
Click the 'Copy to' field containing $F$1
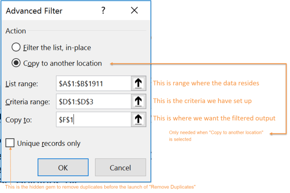coord(93,118)
